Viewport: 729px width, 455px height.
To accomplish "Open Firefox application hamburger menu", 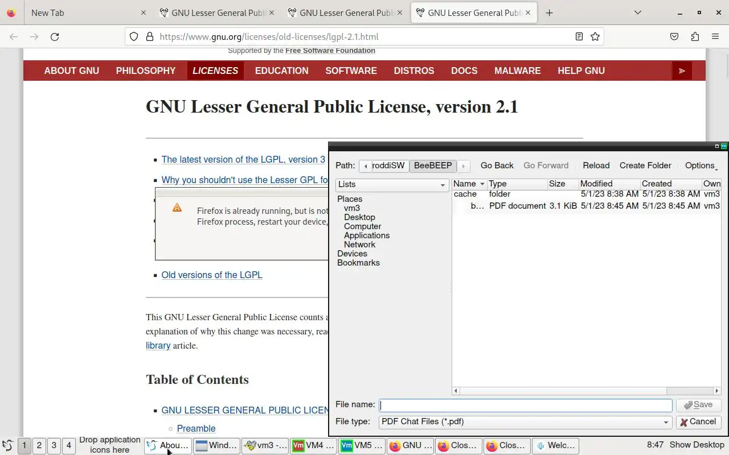I will [715, 36].
